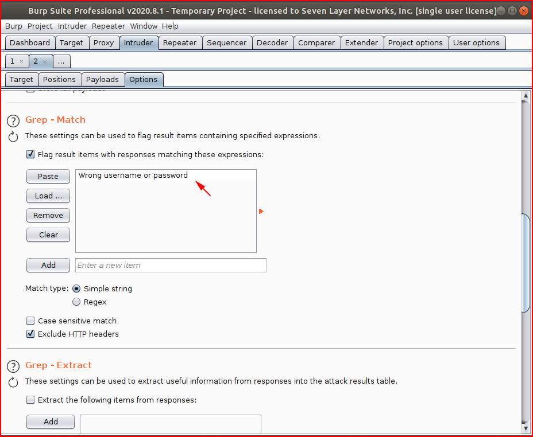Click Load ... button for expressions
The height and width of the screenshot is (437, 533).
pos(48,196)
